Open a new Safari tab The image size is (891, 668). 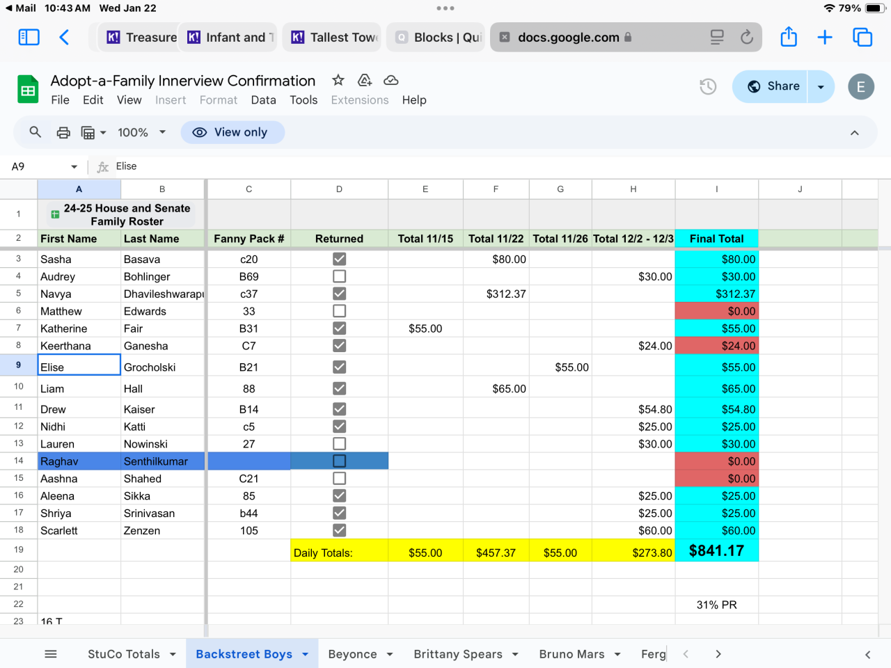coord(824,38)
